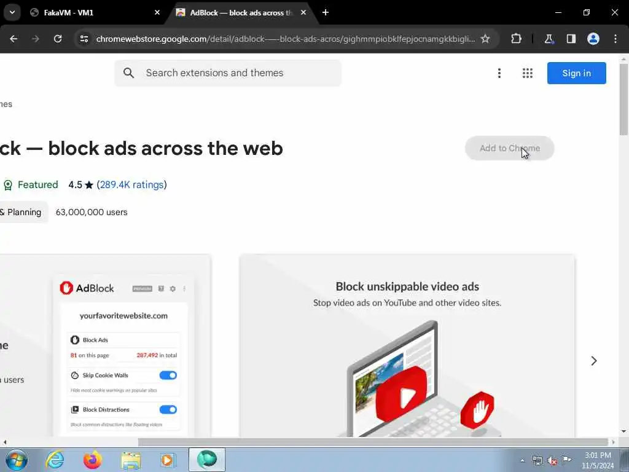Open the Google apps grid

[528, 73]
